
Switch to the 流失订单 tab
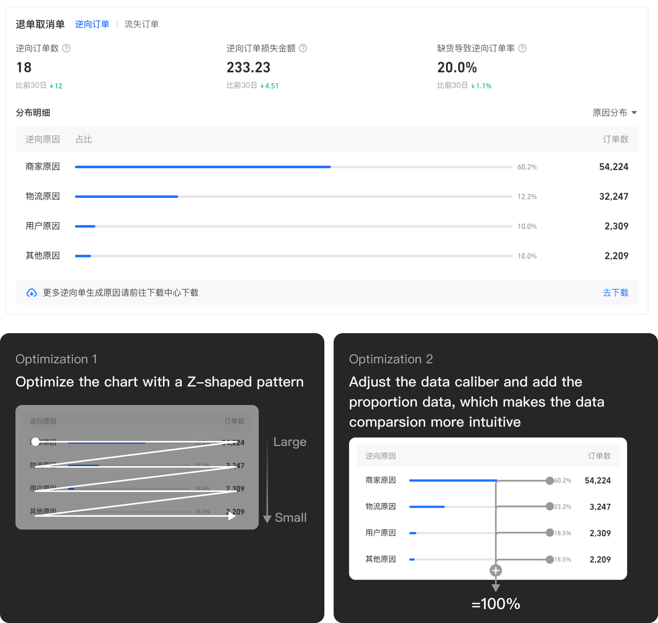click(x=141, y=24)
